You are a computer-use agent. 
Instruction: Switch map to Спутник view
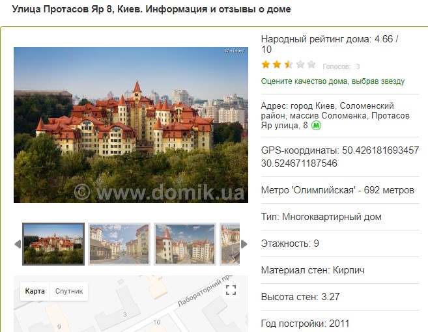point(69,291)
